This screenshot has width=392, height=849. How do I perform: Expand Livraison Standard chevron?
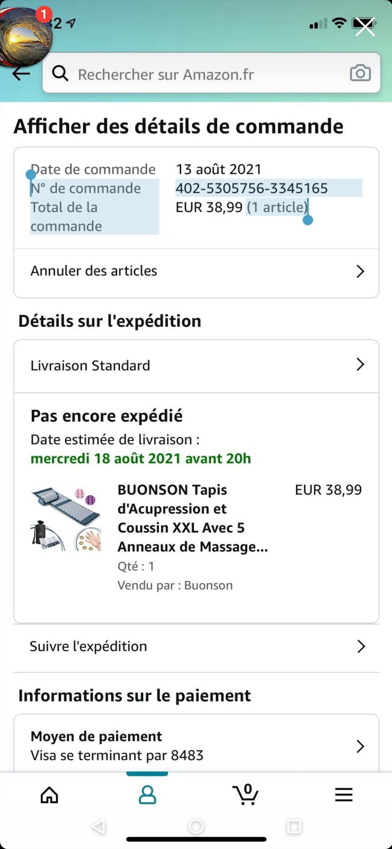click(360, 365)
